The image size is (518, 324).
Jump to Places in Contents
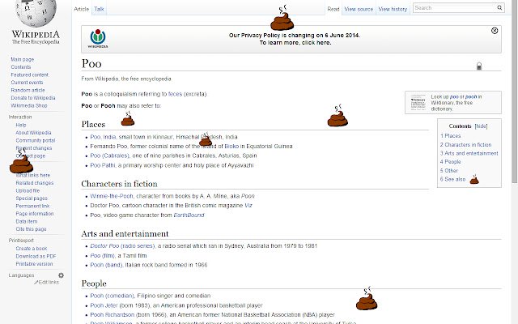450,136
